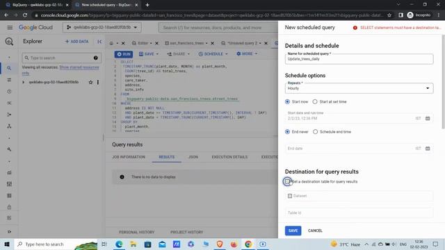Screen dimensions: 445x250
Task: Select the End never radio button
Action: [x=287, y=132]
